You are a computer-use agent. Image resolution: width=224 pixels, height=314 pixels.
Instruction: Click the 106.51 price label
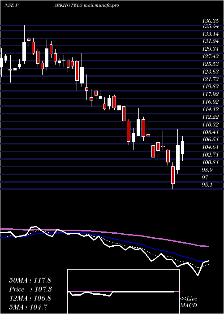coord(211,140)
